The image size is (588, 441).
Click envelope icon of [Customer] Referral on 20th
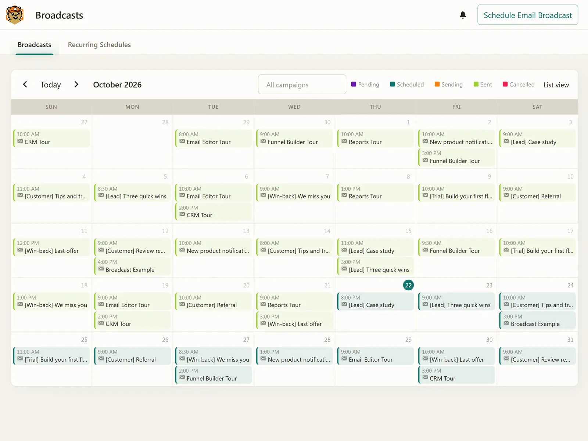coord(182,304)
